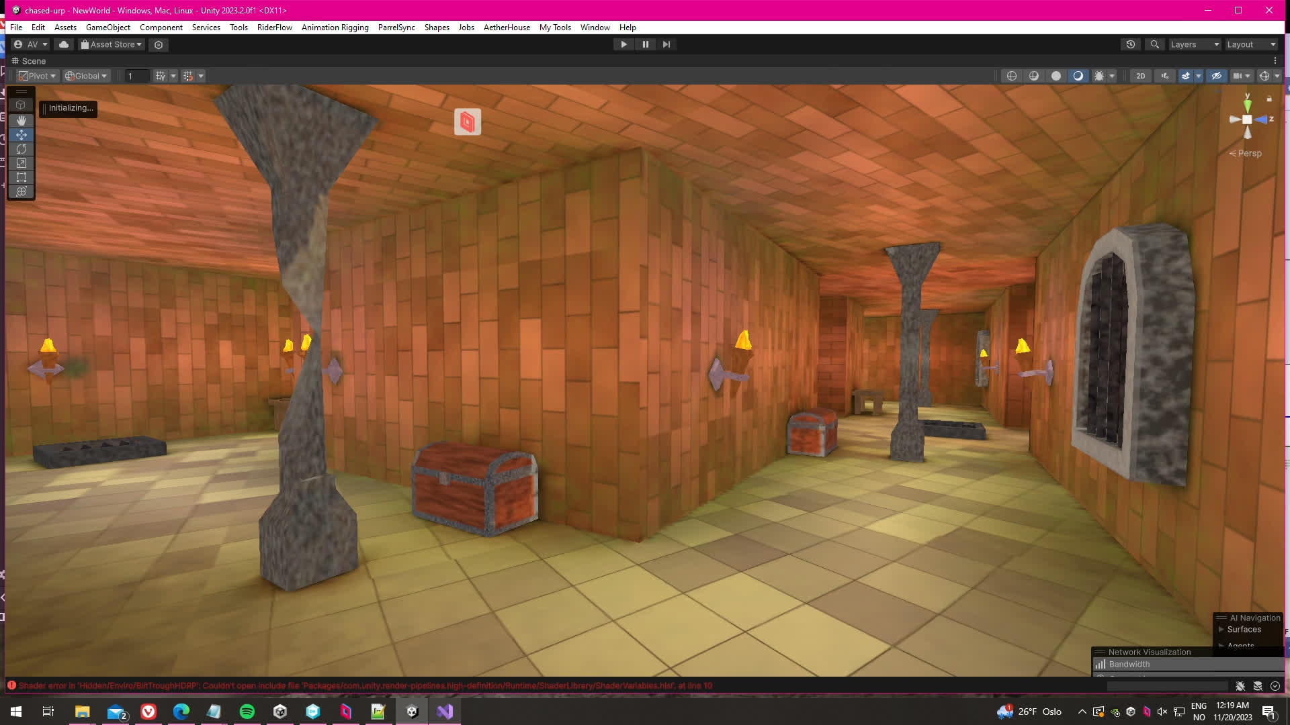Open the Pivot handle position dropdown
Screen dimensions: 1290x725
(x=37, y=76)
